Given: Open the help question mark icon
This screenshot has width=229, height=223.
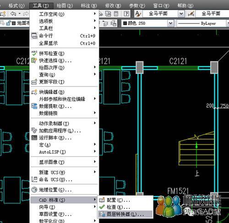Looking at the screenshot, I should coord(126,14).
